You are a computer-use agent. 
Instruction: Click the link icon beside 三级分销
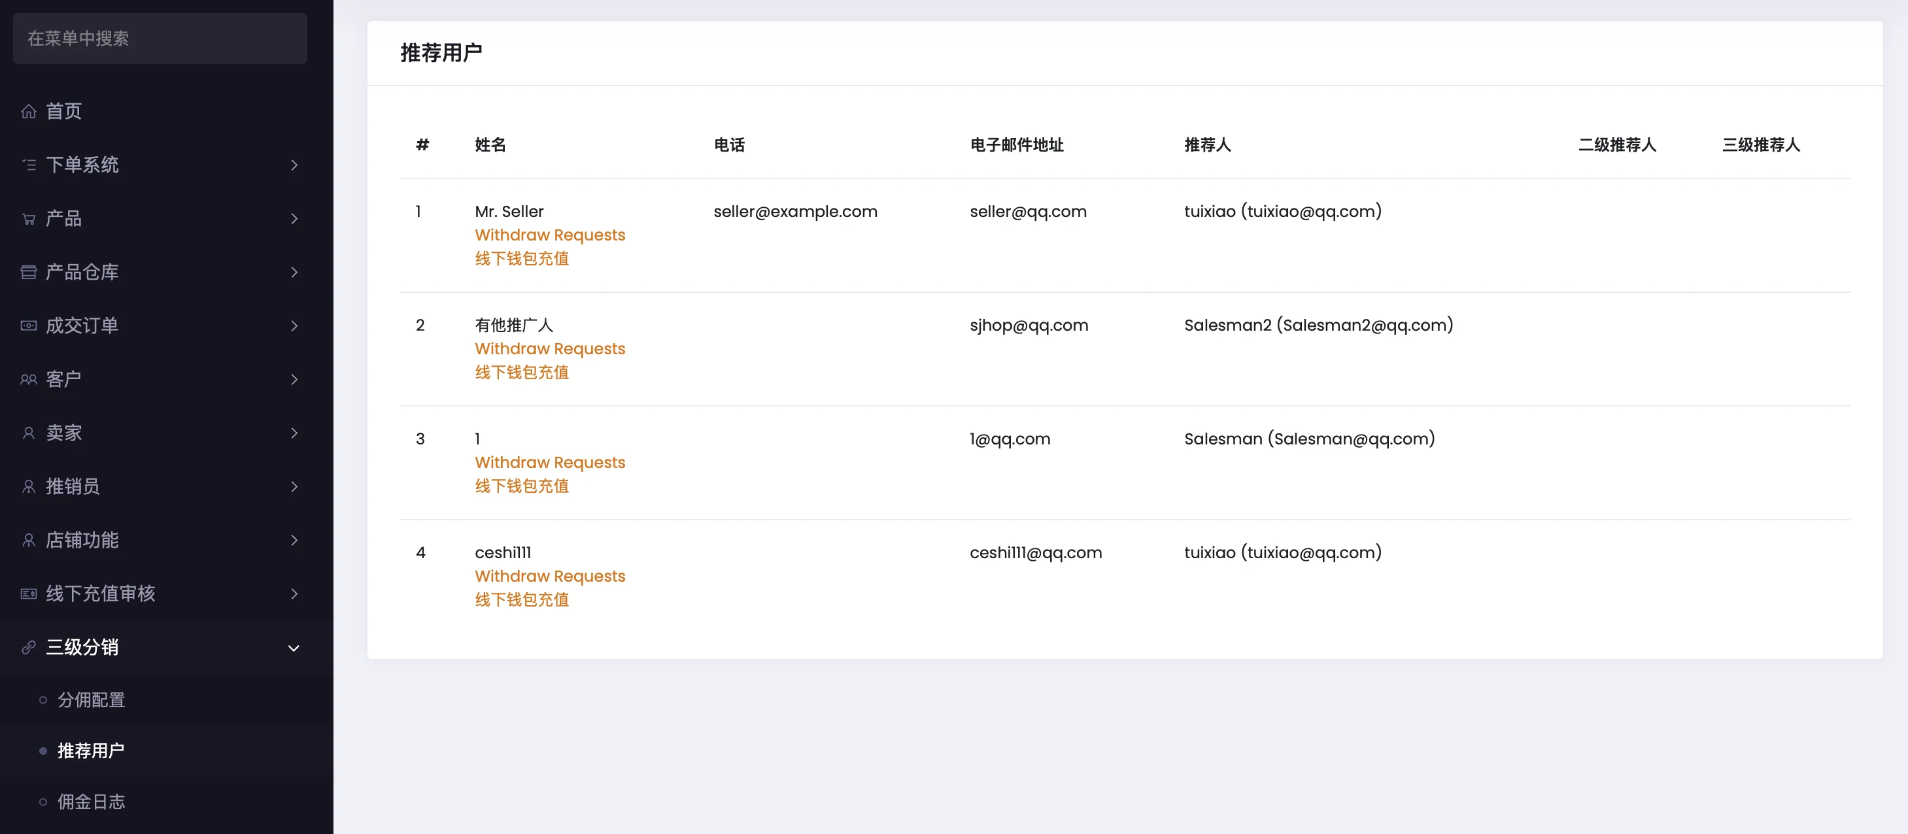click(28, 647)
